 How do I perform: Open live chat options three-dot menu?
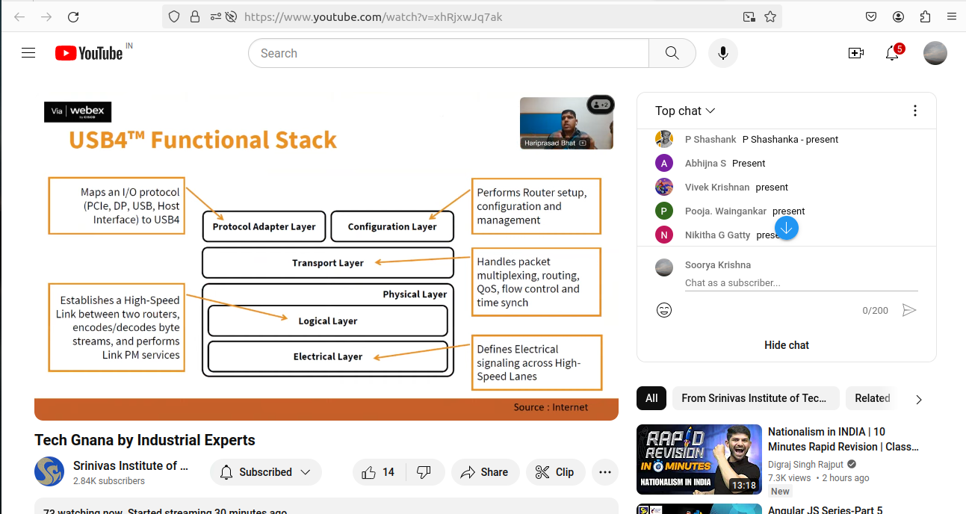coord(914,111)
